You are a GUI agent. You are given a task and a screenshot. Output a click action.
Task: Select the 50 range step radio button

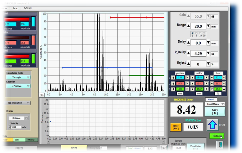(204, 33)
